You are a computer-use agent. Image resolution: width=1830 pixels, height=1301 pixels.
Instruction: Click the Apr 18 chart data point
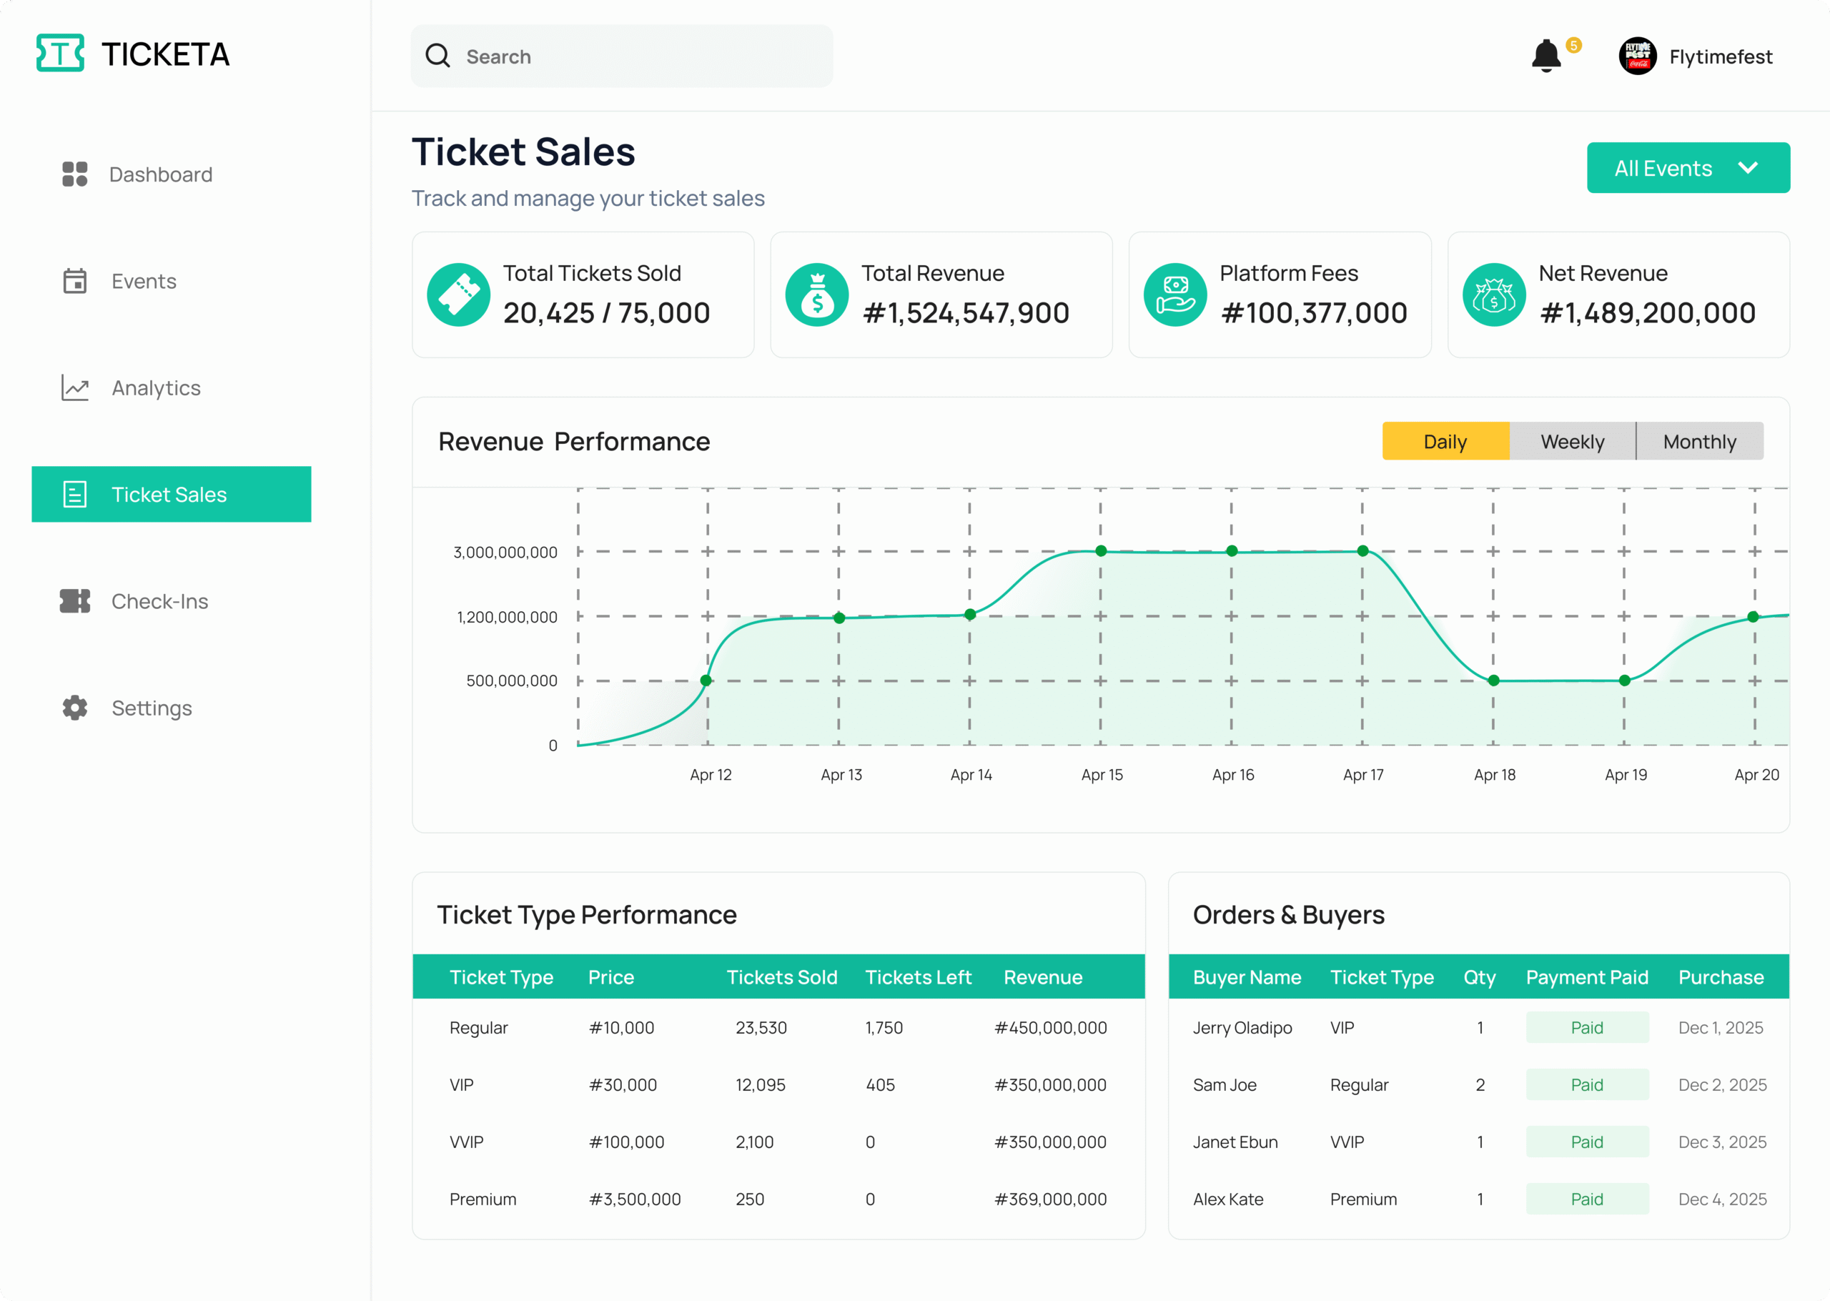pos(1493,680)
